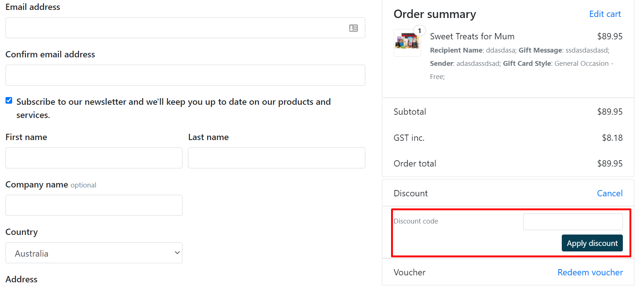Cancel the discount entry
This screenshot has height=286, width=635.
point(610,193)
